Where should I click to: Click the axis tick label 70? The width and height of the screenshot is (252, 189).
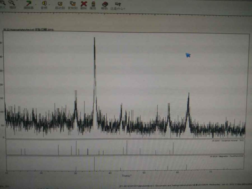tap(211, 172)
